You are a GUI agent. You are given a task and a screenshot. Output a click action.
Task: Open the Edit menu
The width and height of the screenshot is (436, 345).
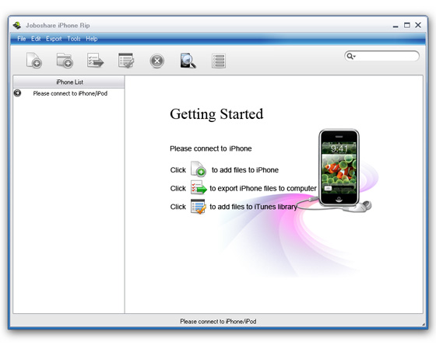tap(36, 39)
